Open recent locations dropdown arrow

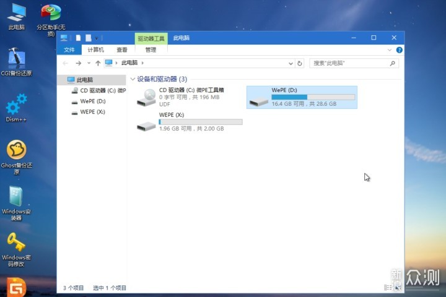(x=89, y=63)
